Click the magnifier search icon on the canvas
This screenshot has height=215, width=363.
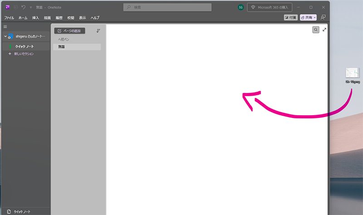[x=316, y=29]
